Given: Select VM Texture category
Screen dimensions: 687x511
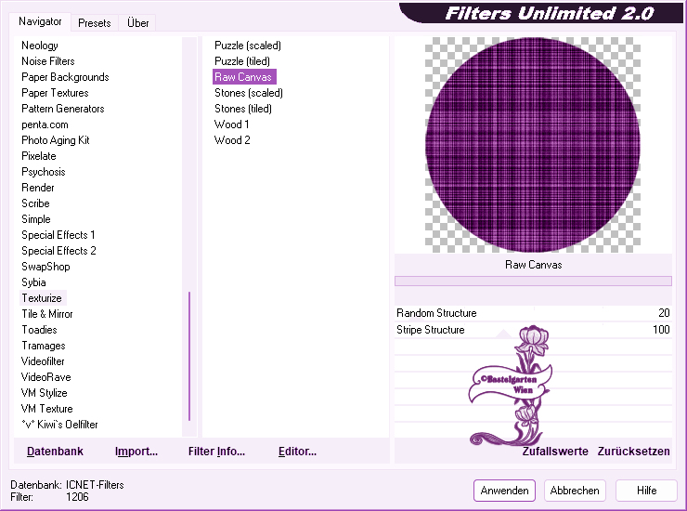Looking at the screenshot, I should (46, 409).
